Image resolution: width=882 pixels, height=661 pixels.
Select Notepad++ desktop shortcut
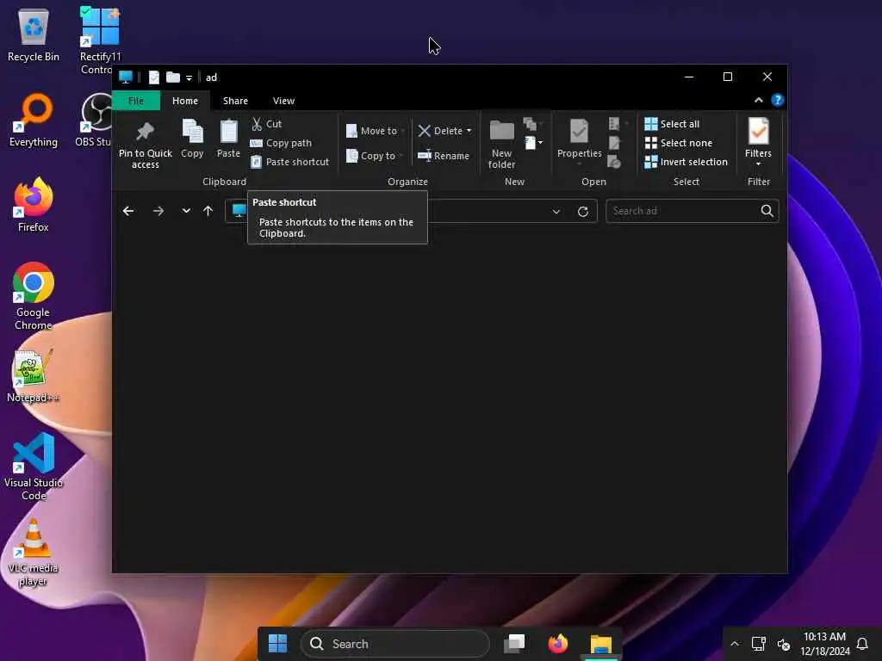(34, 375)
